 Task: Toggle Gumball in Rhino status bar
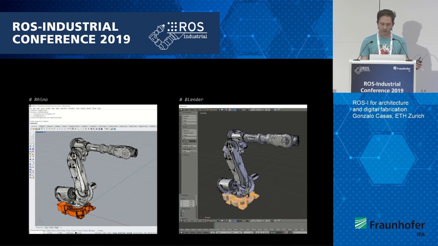(x=129, y=233)
